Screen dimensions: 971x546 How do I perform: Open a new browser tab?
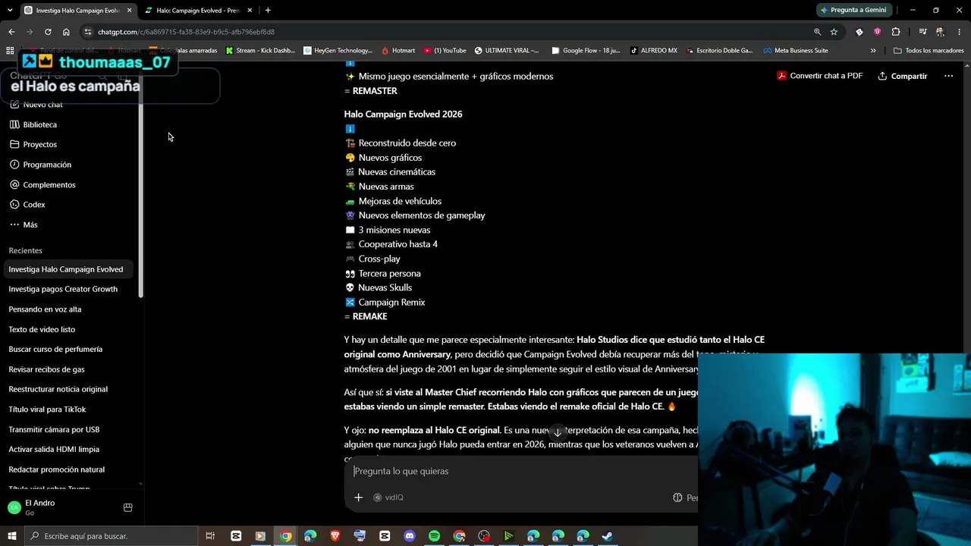[268, 10]
